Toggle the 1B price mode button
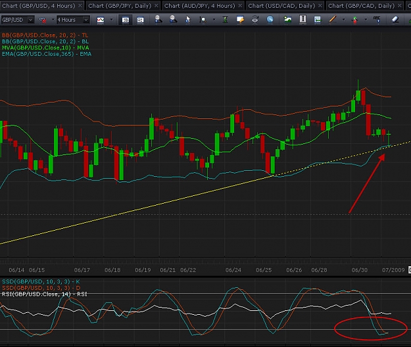The image size is (411, 347). pyautogui.click(x=126, y=20)
